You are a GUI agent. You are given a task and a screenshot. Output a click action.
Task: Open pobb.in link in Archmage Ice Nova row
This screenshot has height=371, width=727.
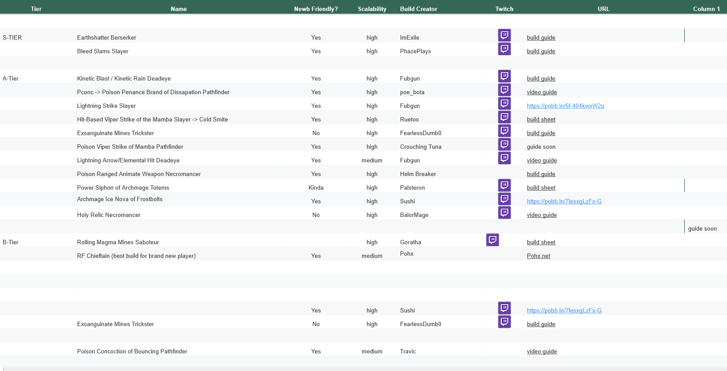coord(564,202)
